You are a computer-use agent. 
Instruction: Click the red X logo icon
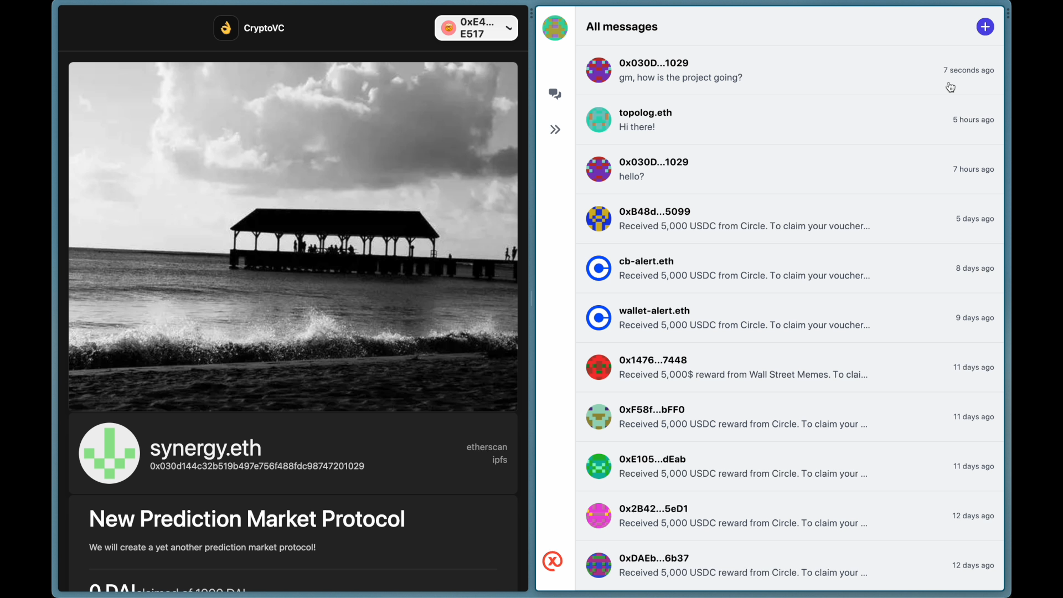pos(552,561)
